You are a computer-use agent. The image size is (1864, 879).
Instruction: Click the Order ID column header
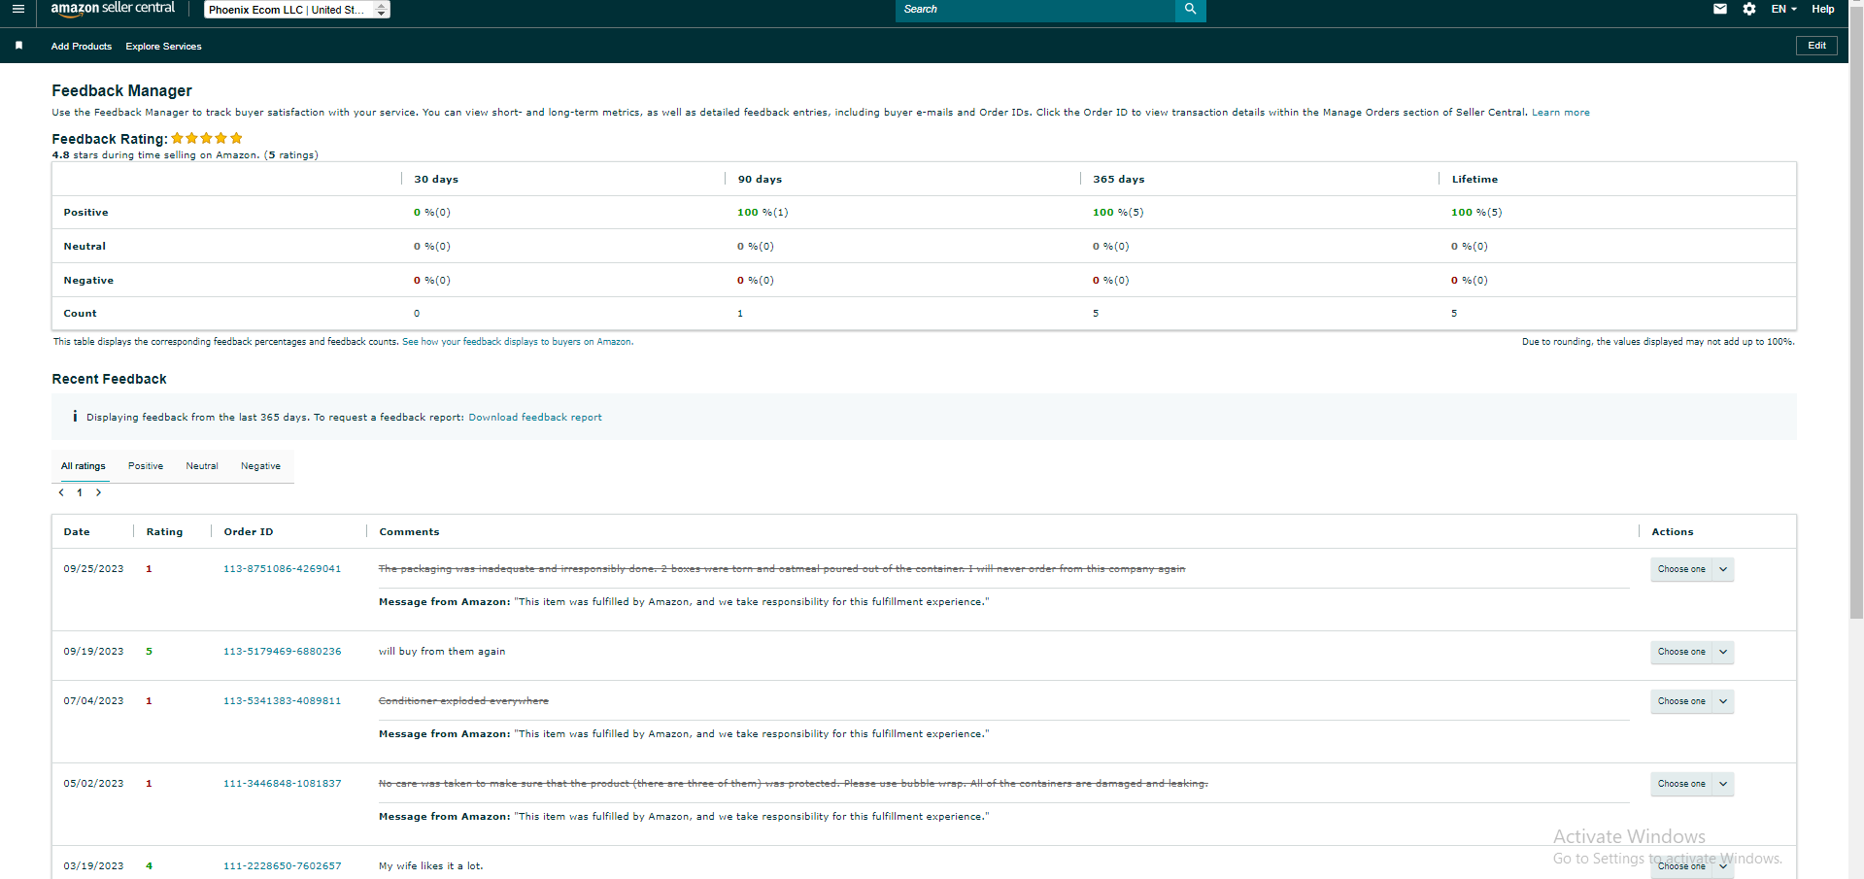[249, 532]
